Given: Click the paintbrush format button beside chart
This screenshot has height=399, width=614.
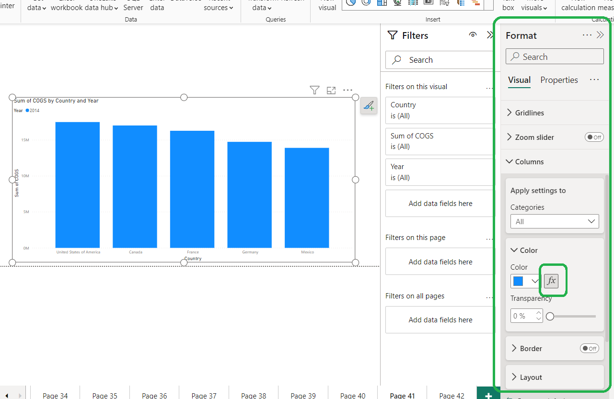Looking at the screenshot, I should [x=369, y=106].
